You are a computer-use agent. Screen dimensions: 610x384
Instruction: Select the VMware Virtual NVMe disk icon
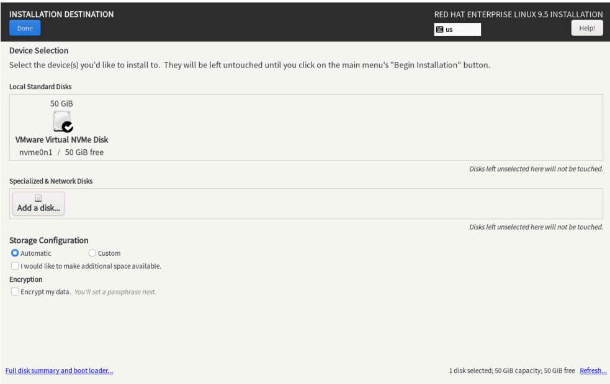[63, 121]
